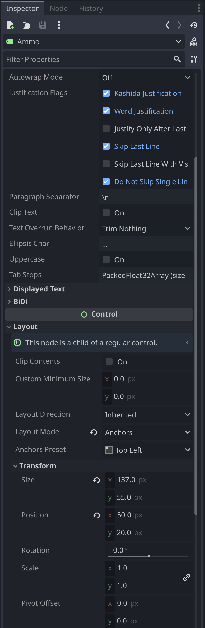Switch to the History tab

click(x=91, y=8)
